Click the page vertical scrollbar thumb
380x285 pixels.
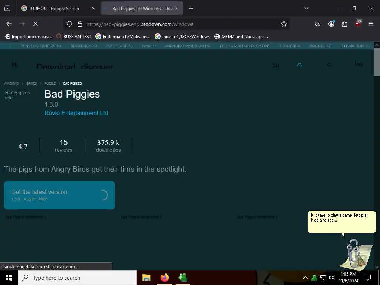pos(377,62)
